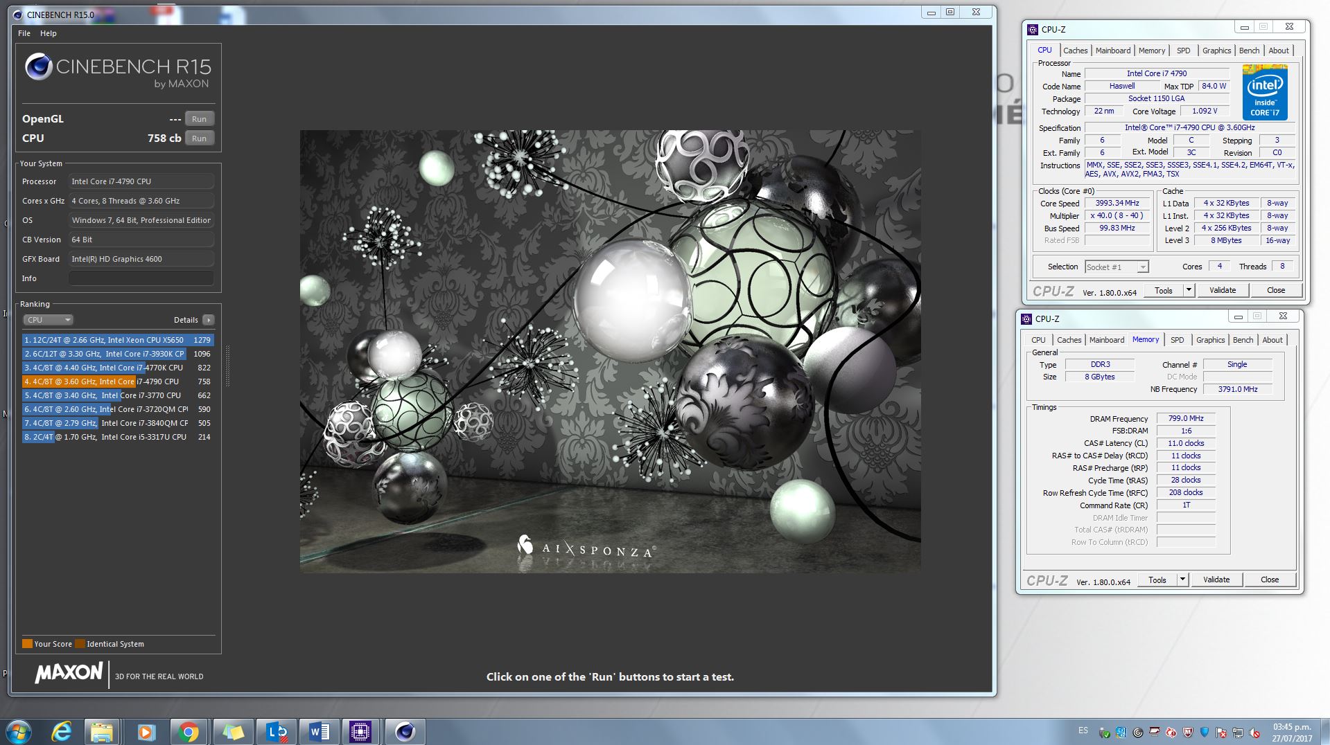Open Graphics tab in the CPU-Z CPU window
Screen dimensions: 1330x745
coord(1216,51)
